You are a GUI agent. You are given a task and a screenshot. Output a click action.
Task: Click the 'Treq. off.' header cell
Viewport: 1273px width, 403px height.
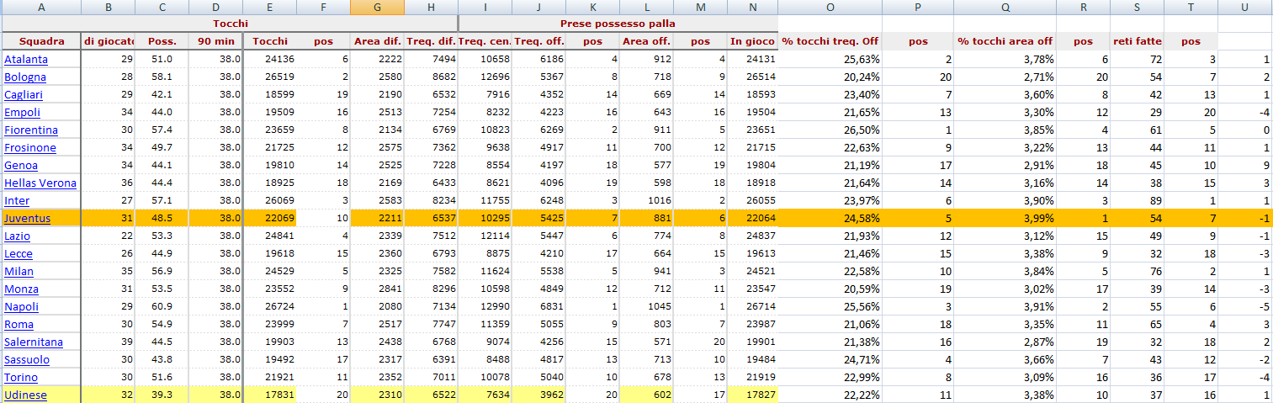coord(538,40)
